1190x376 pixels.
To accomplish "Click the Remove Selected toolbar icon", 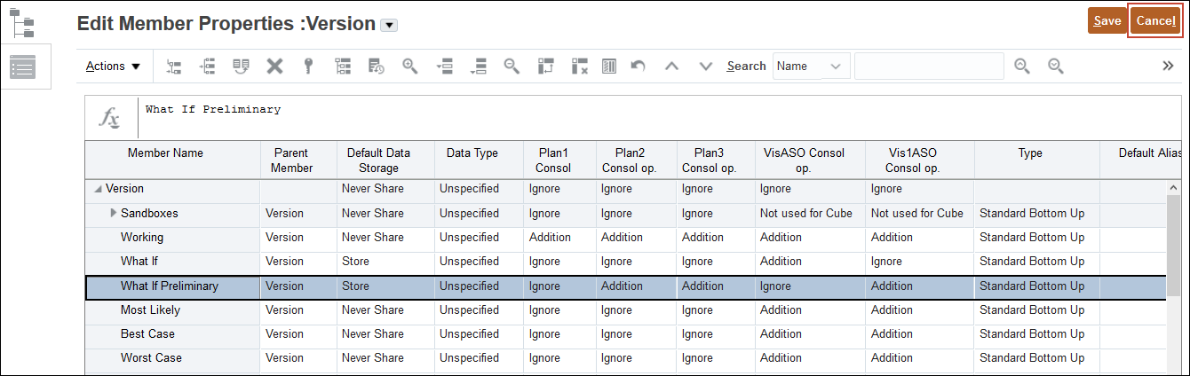I will 580,66.
